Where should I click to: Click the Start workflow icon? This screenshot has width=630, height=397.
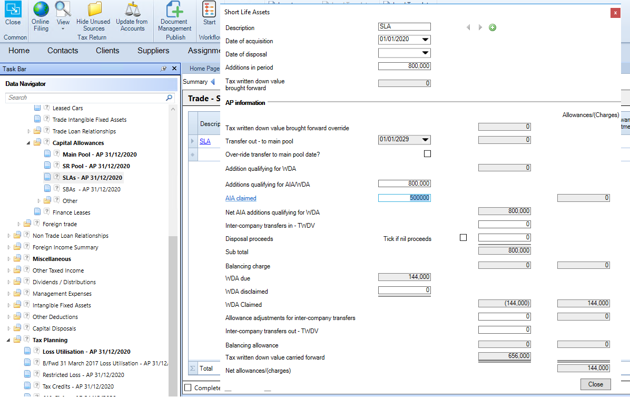coord(209,9)
